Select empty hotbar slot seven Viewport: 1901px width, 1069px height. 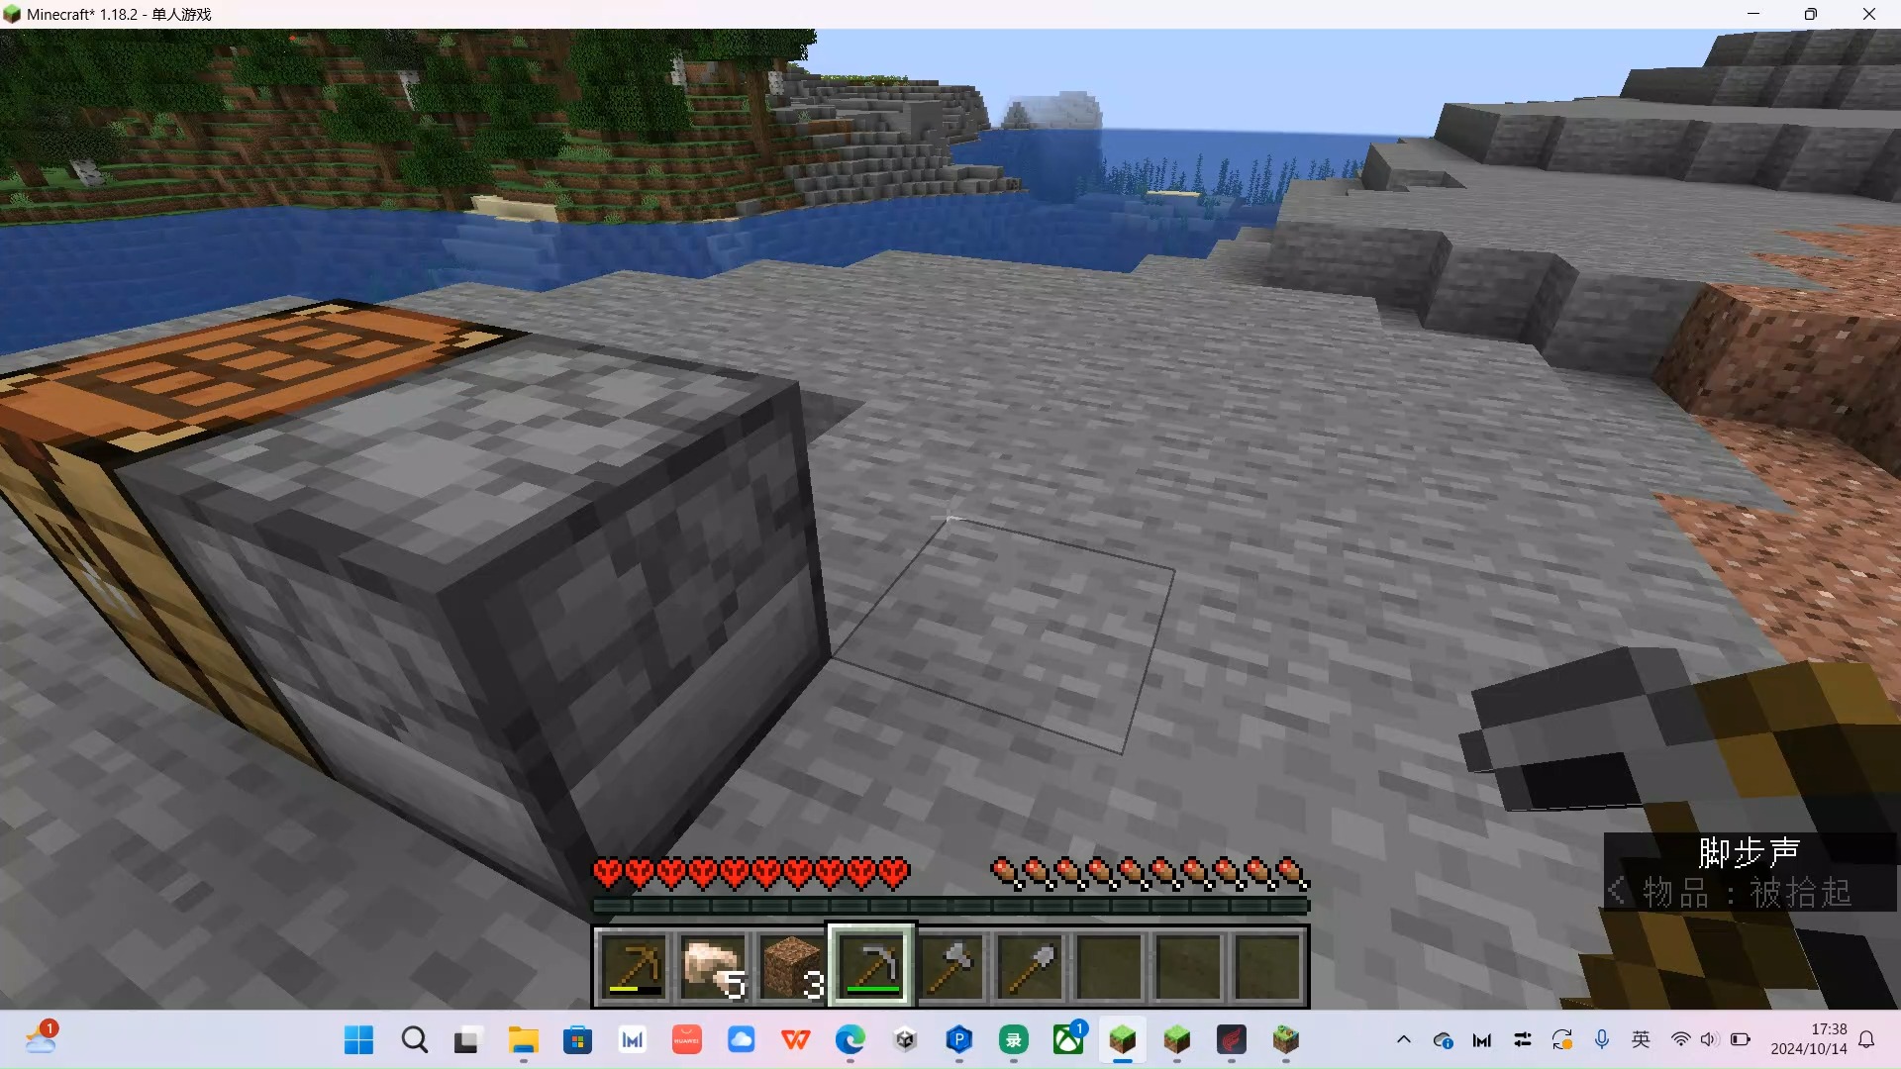click(x=1109, y=966)
